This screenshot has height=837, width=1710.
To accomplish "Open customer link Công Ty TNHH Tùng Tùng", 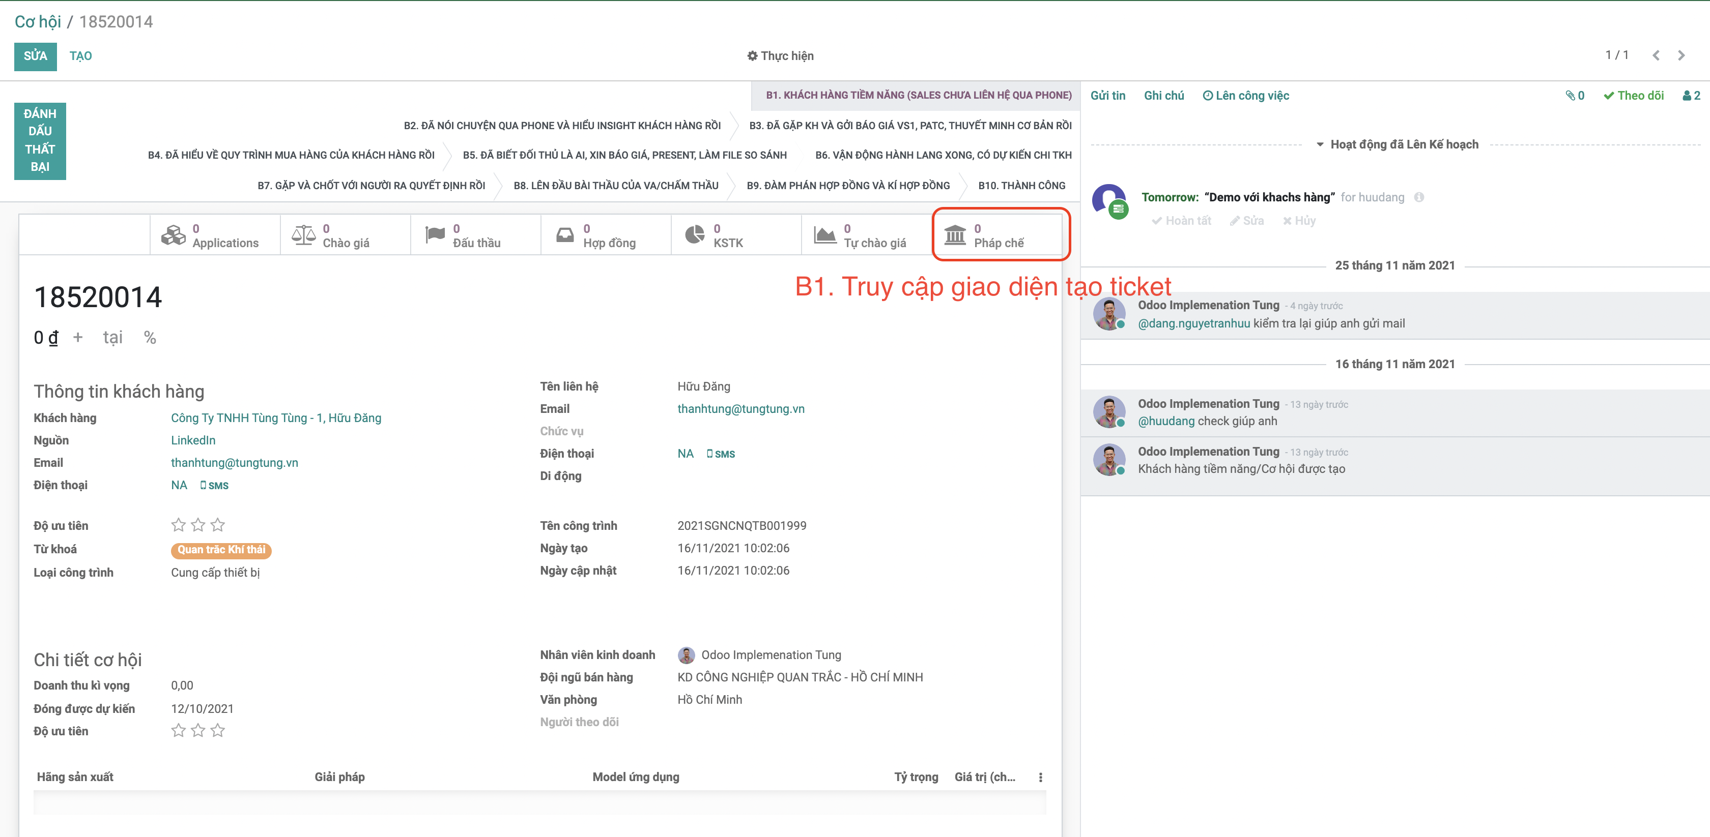I will click(275, 418).
